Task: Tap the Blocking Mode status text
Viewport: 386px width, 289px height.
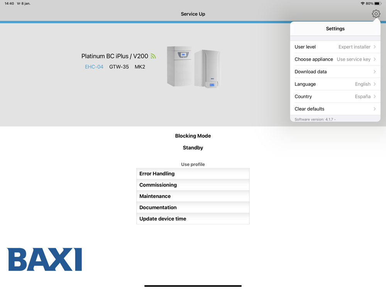Action: [193, 136]
